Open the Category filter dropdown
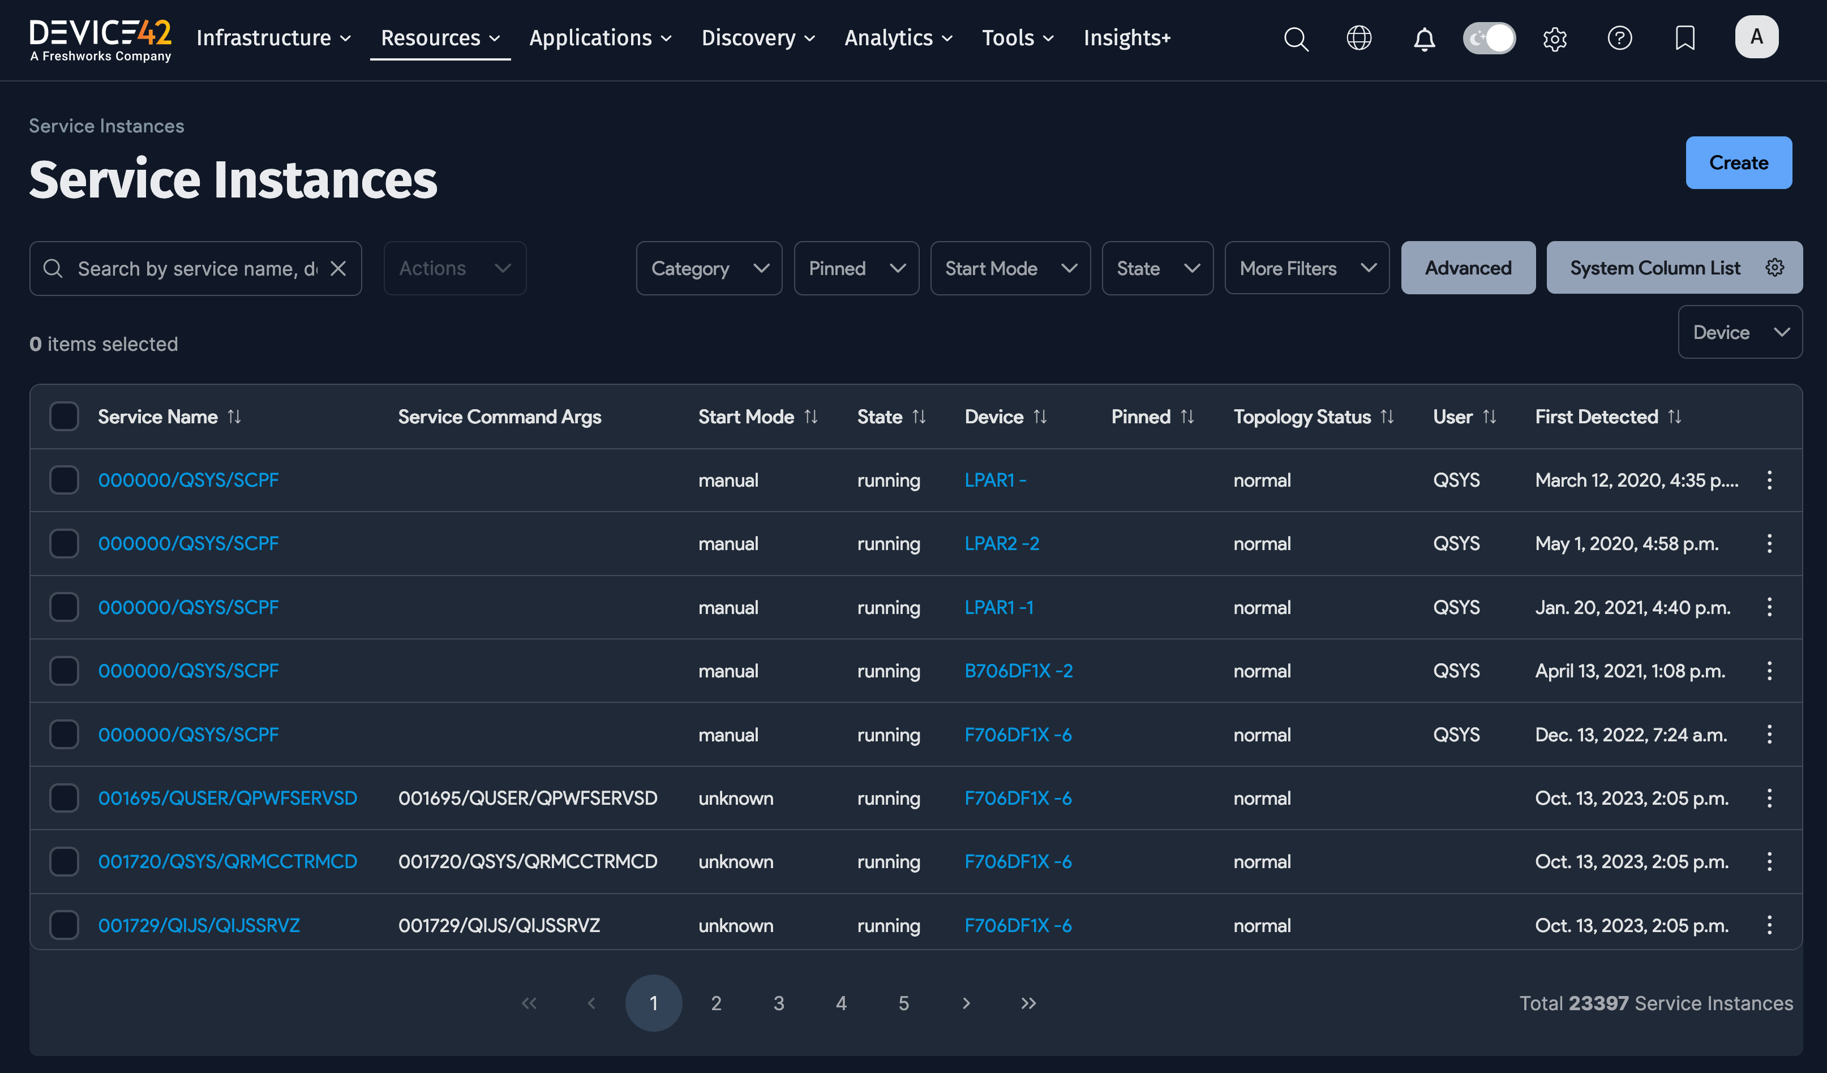 [x=708, y=268]
